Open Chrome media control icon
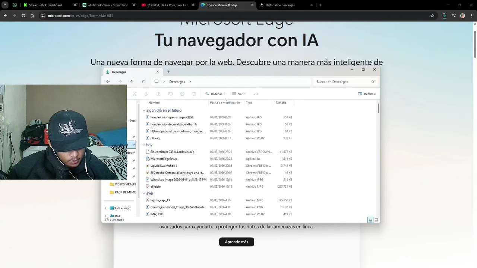Viewport: 477px width, 268px height. tap(454, 16)
